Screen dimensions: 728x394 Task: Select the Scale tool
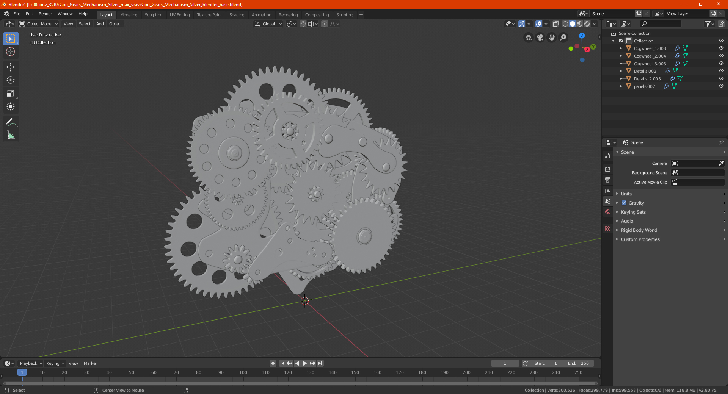11,93
